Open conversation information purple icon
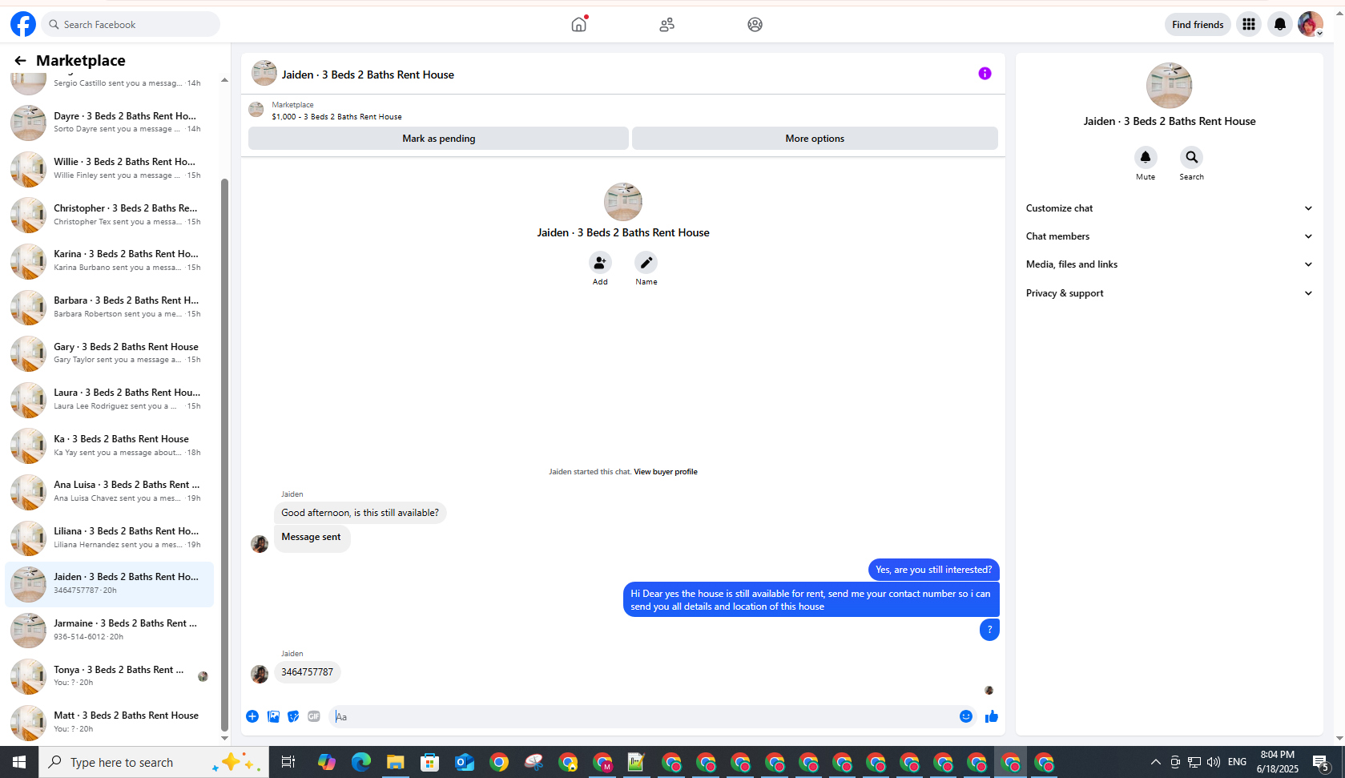This screenshot has width=1345, height=778. pyautogui.click(x=985, y=74)
